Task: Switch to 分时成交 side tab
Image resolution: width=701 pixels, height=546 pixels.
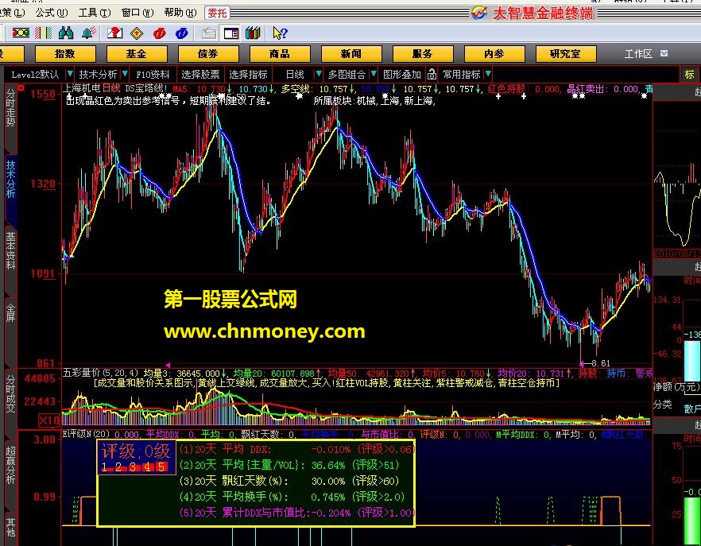Action: (10, 393)
